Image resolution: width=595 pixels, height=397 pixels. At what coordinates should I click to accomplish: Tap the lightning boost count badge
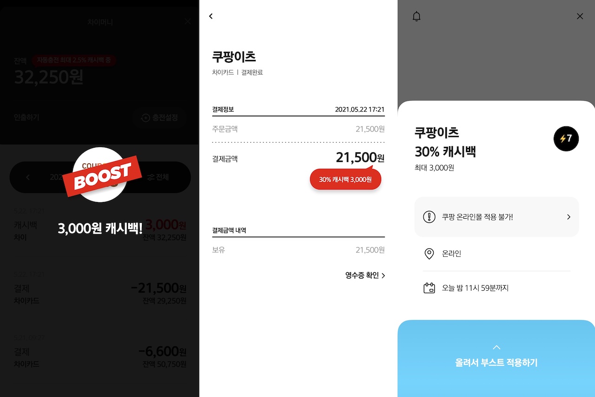(x=566, y=138)
